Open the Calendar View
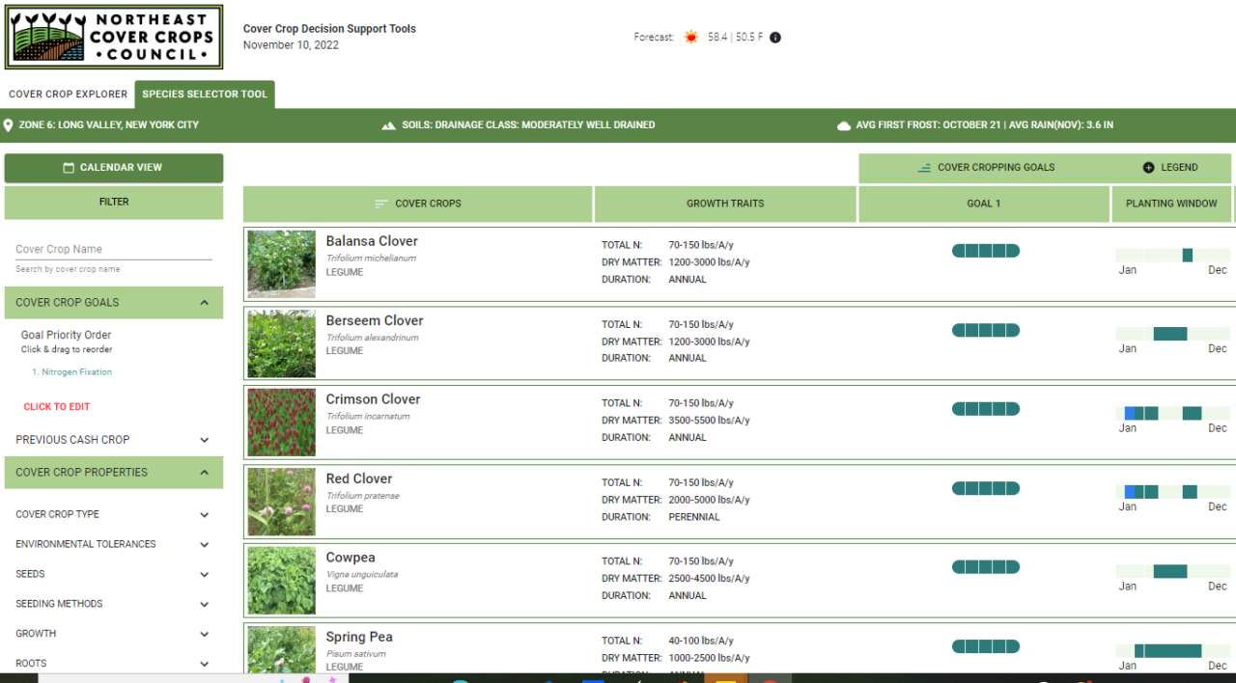Screen dimensions: 1236x683 113,167
